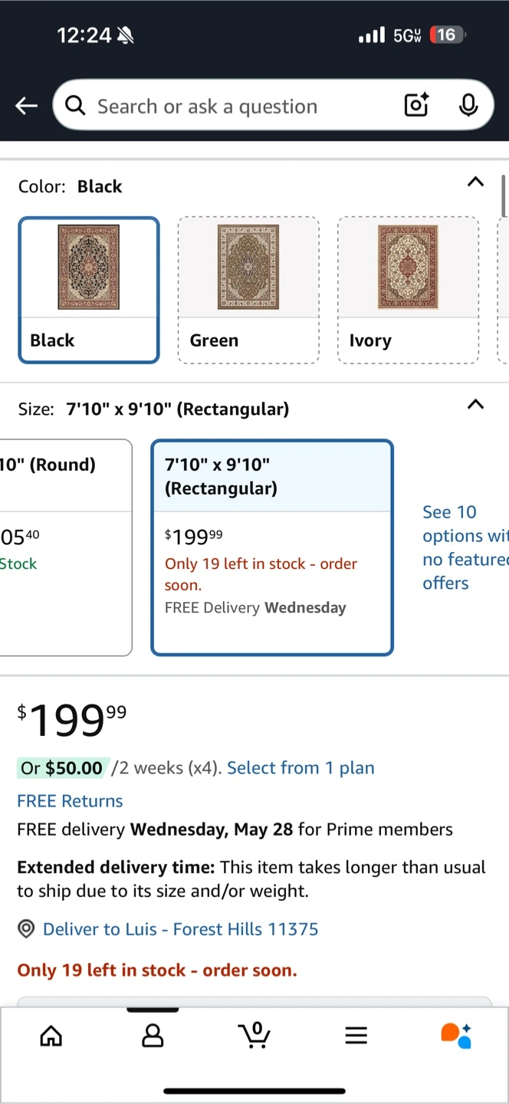Open the account profile icon
509x1104 pixels.
coord(153,1036)
